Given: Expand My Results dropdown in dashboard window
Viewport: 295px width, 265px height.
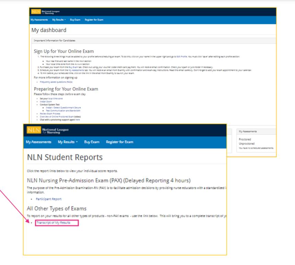Looking at the screenshot, I should pos(59,20).
